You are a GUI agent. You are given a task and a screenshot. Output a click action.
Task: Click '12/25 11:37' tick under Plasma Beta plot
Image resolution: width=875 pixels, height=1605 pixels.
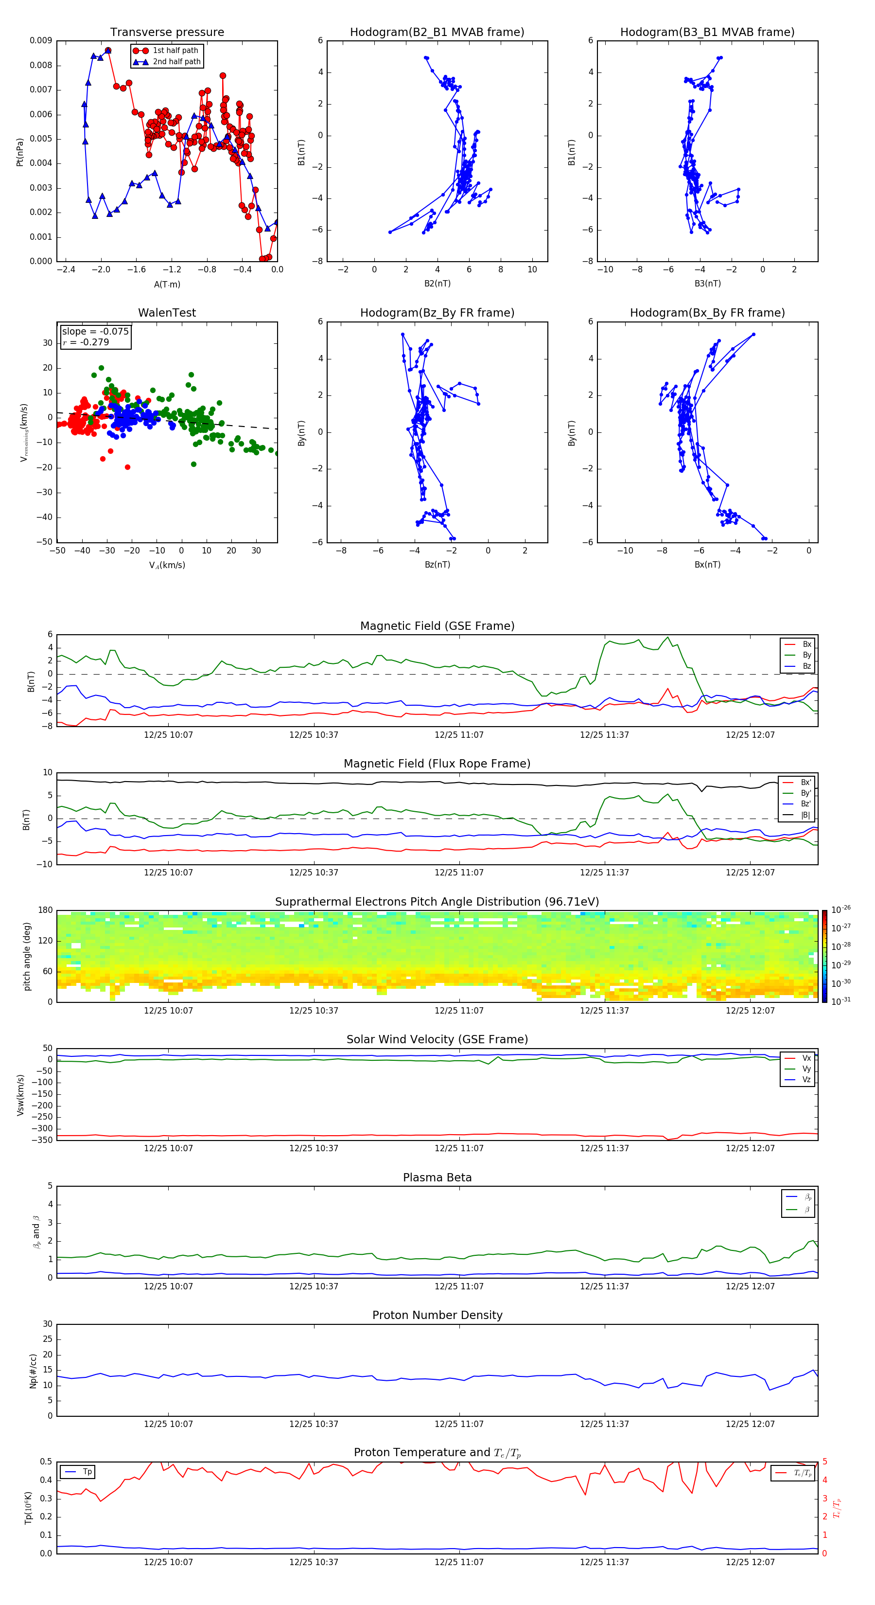604,1286
